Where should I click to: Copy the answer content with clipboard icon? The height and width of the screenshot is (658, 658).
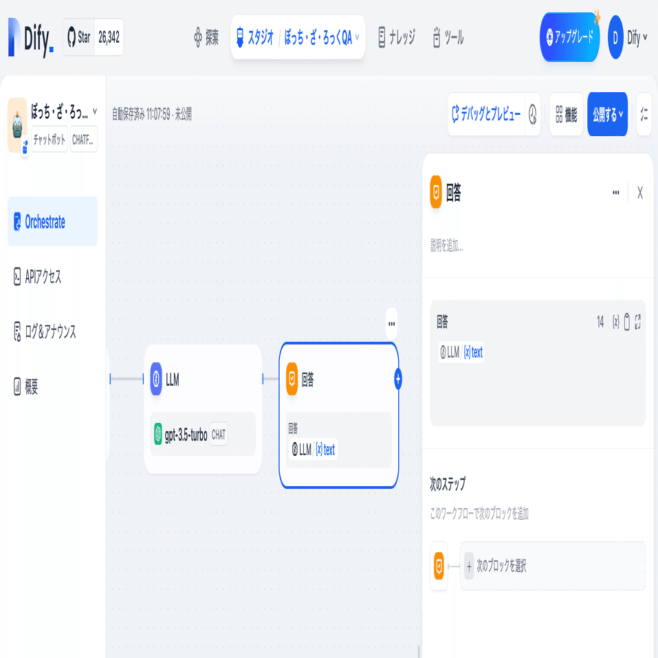[626, 322]
